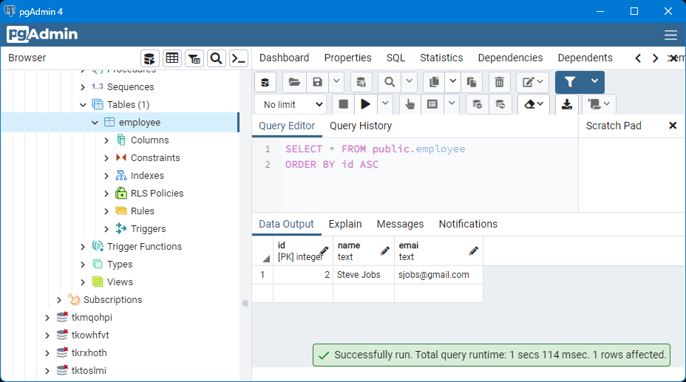This screenshot has height=382, width=686.
Task: Open file with the folder icon
Action: click(294, 82)
